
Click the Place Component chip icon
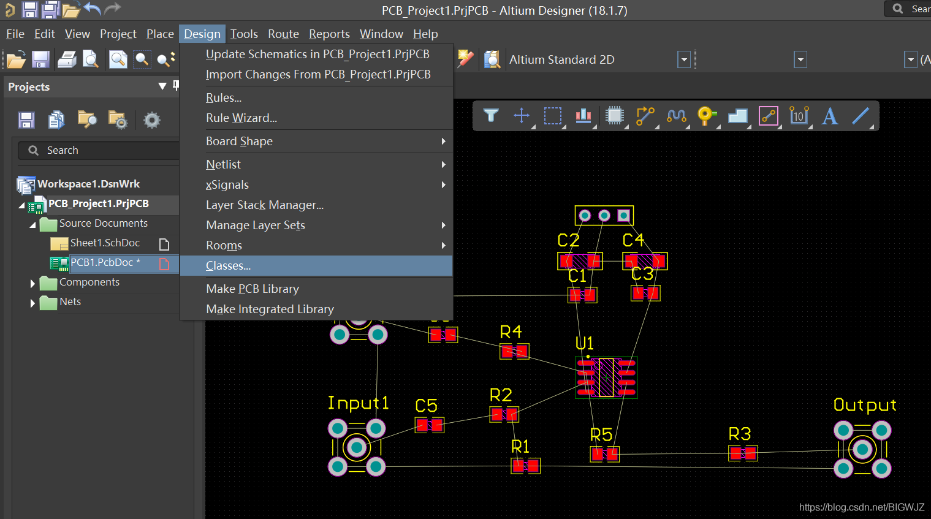click(x=614, y=116)
